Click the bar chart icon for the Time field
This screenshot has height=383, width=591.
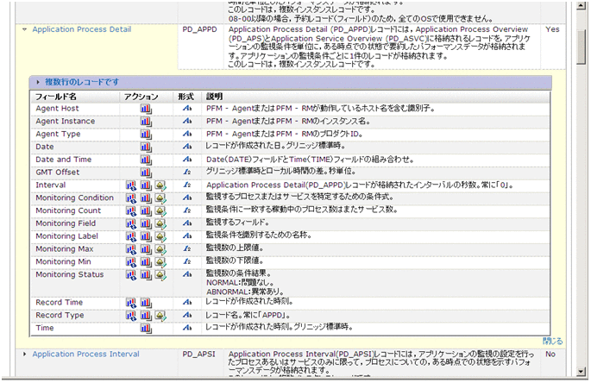(145, 328)
